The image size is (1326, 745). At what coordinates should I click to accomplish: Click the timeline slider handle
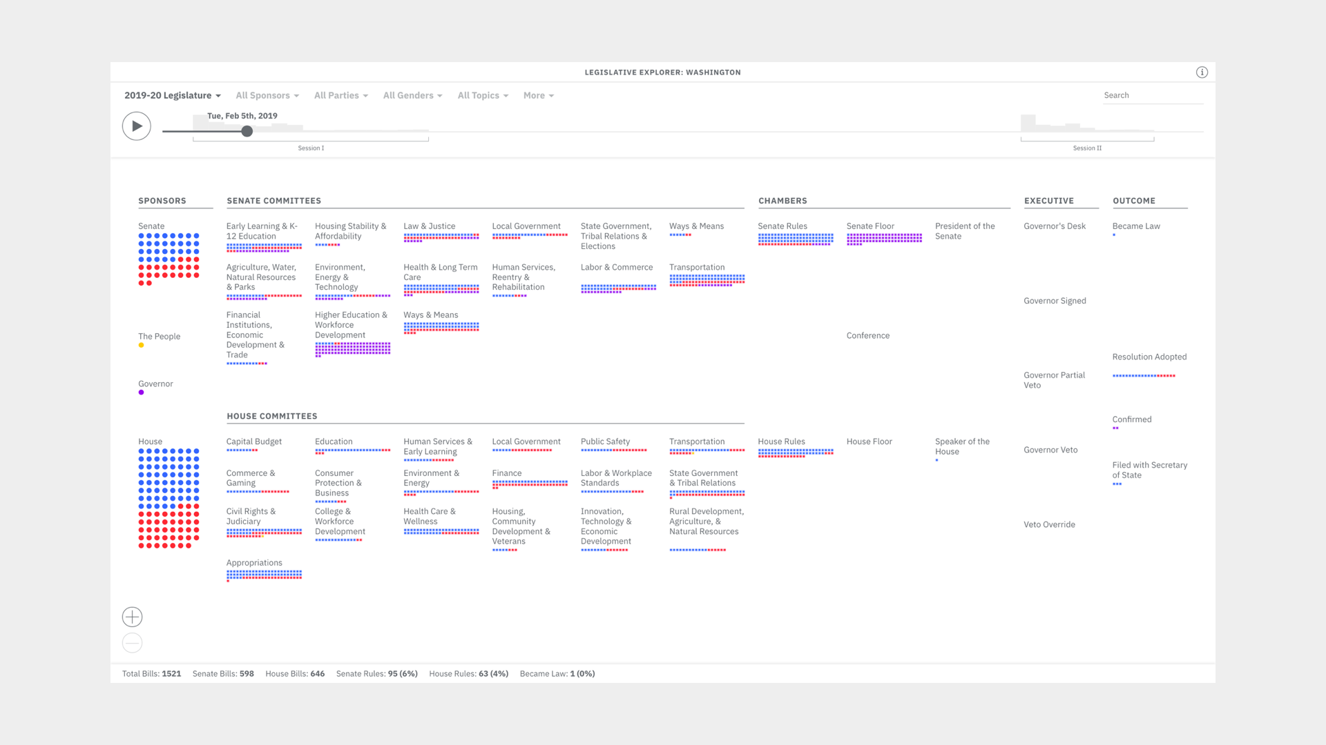[x=247, y=131]
